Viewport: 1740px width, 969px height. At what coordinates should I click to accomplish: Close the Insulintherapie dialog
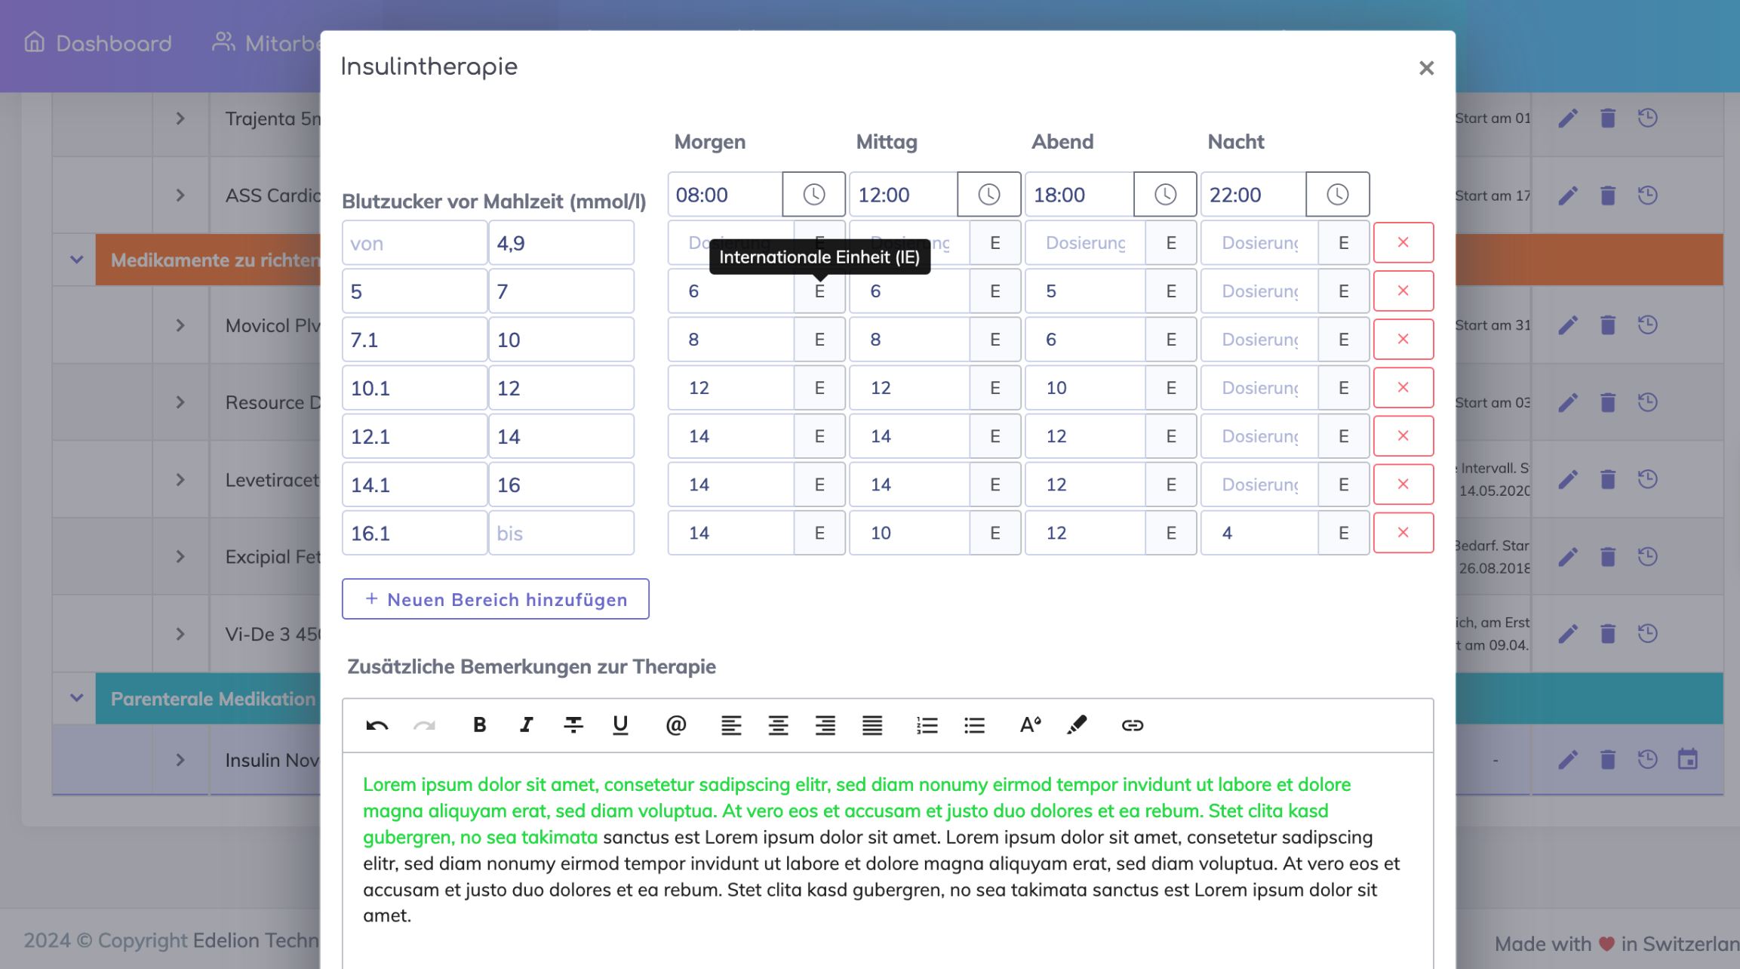click(1425, 68)
